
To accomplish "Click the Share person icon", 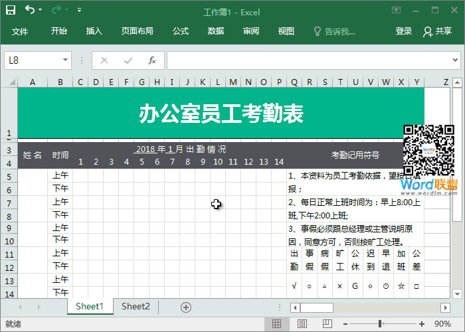I will tap(428, 31).
